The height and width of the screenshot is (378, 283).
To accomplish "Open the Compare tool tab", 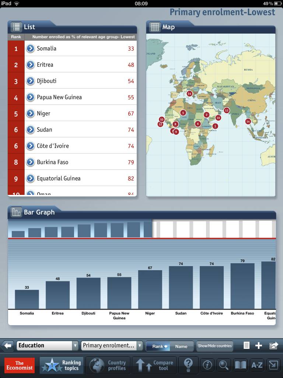I will [154, 365].
